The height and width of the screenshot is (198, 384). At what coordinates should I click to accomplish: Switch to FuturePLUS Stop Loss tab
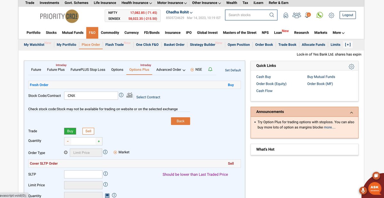click(88, 70)
